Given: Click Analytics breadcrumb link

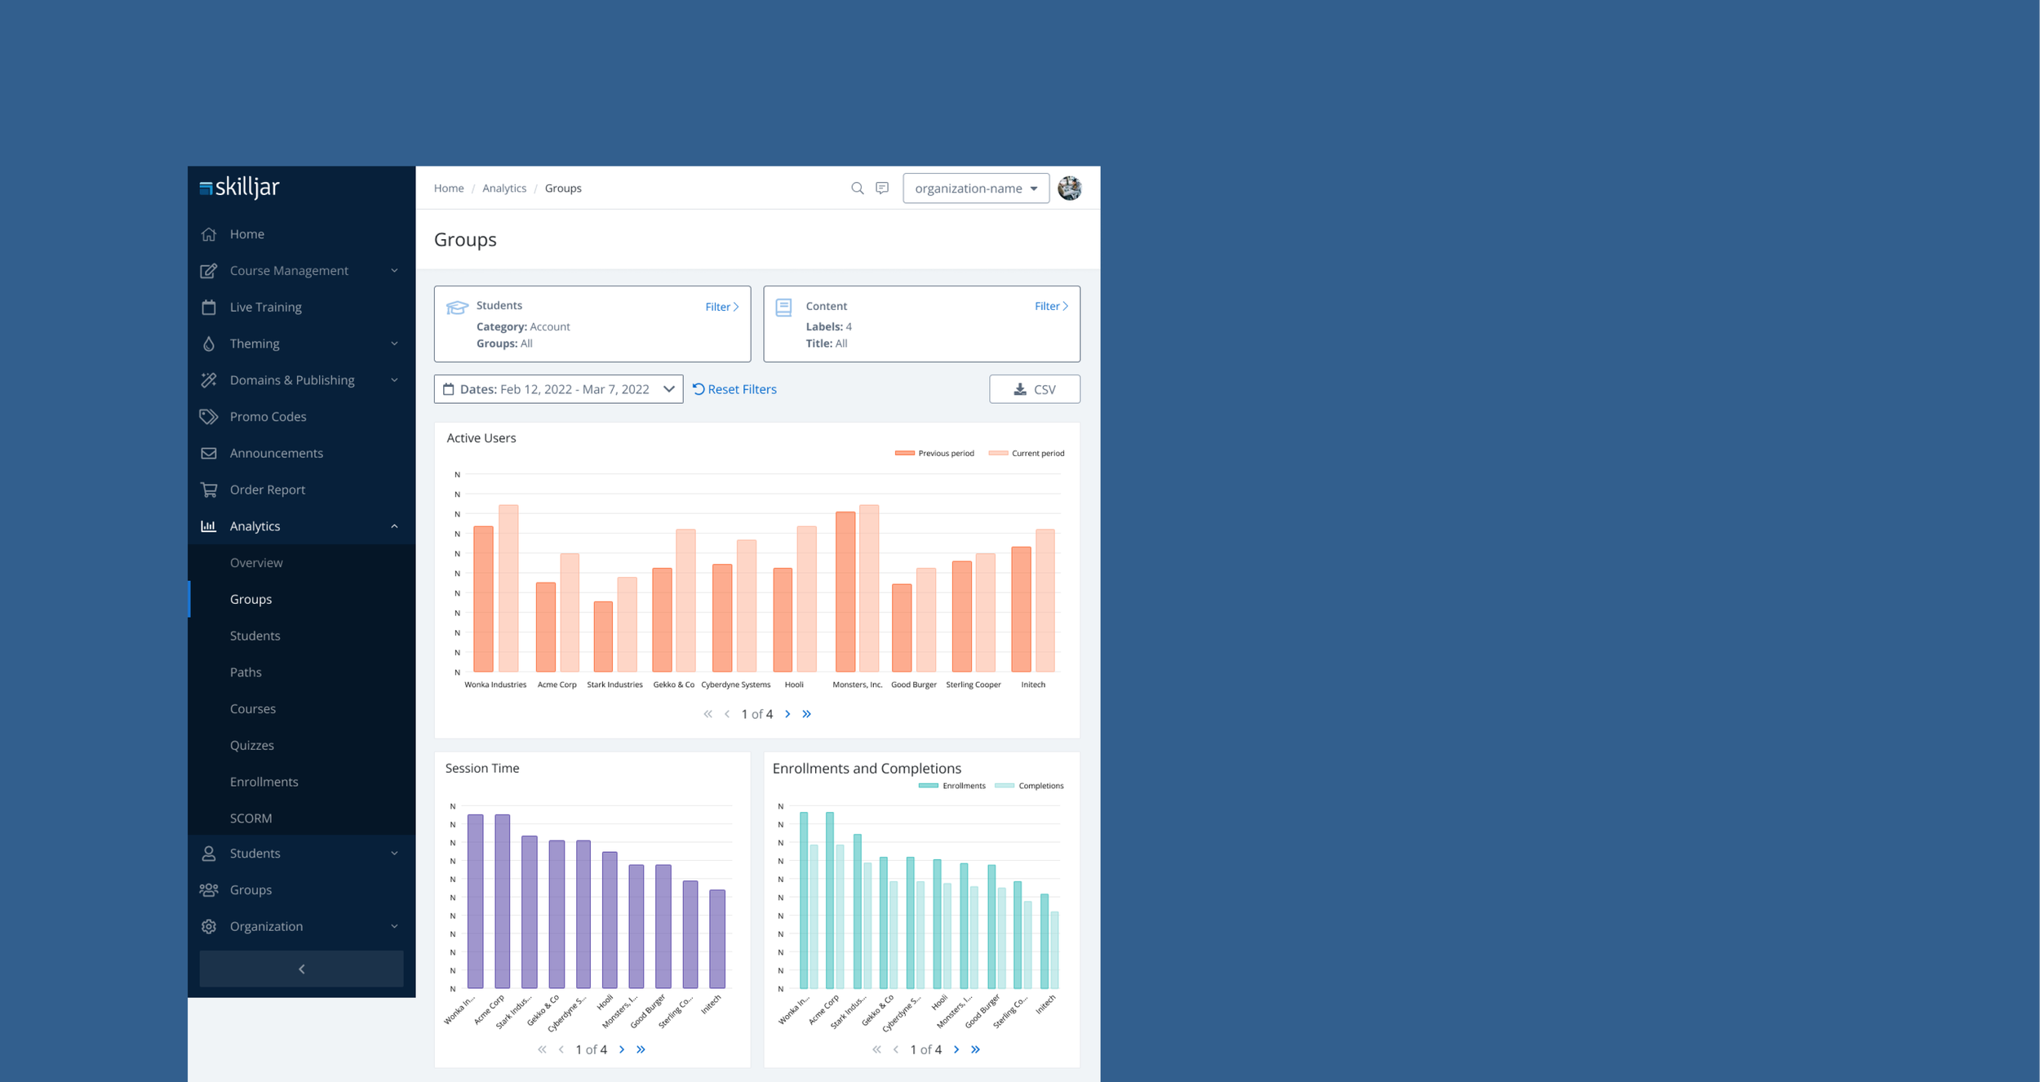Looking at the screenshot, I should click(504, 188).
